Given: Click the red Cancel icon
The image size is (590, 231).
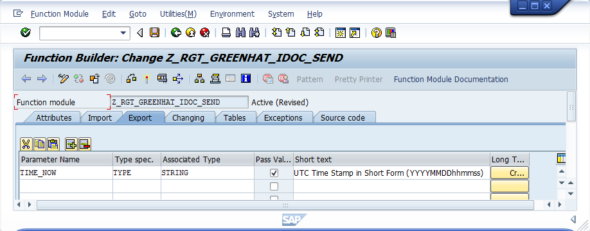Looking at the screenshot, I should point(204,33).
